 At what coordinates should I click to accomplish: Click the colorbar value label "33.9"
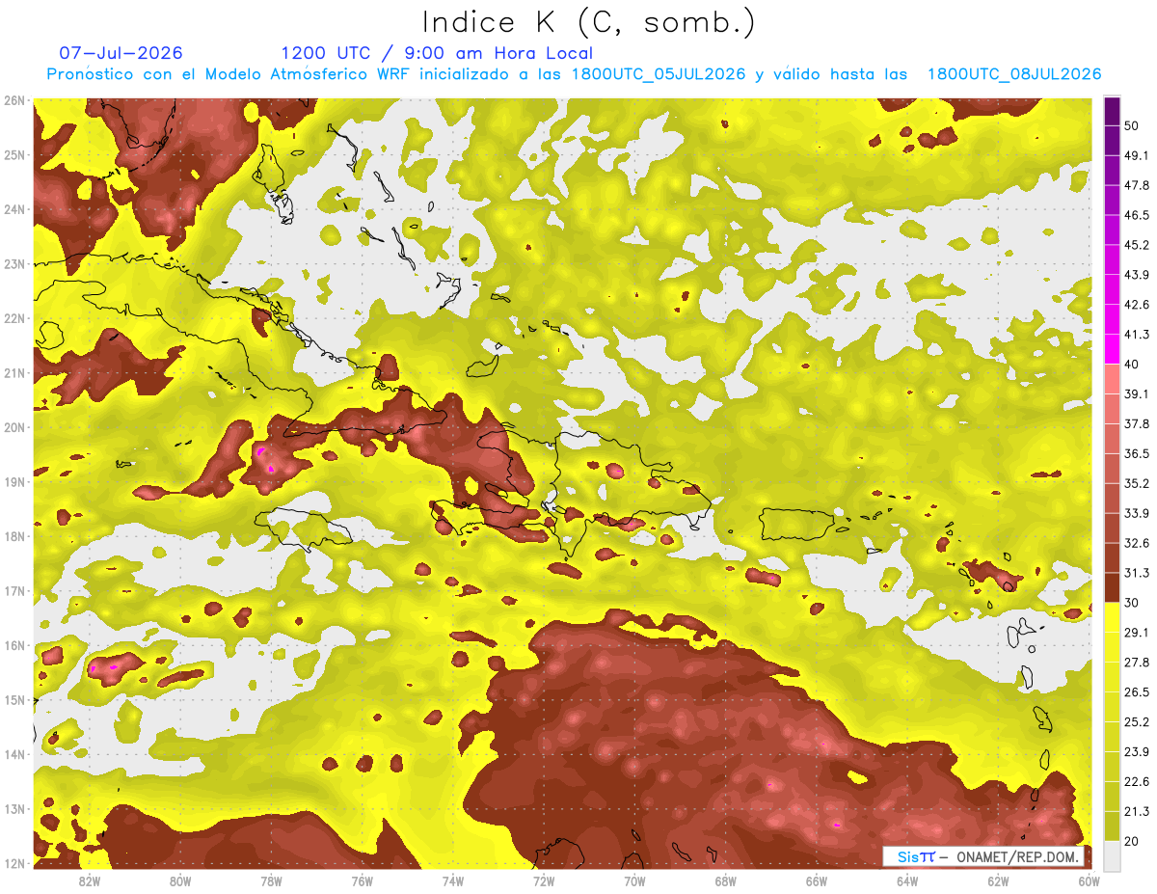tap(1137, 513)
